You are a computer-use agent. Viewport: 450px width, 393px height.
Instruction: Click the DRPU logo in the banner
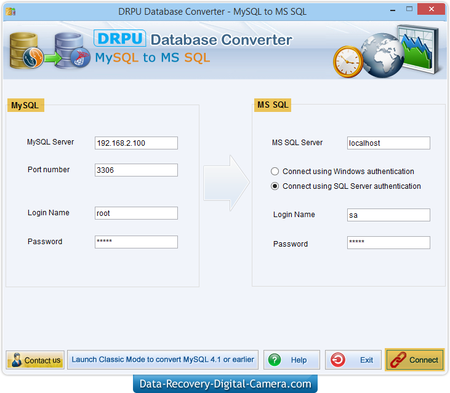(x=119, y=38)
